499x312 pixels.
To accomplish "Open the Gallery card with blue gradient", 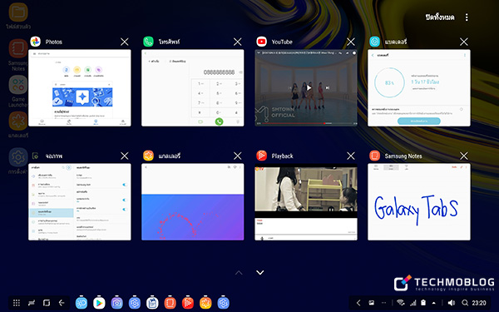I will click(x=193, y=202).
